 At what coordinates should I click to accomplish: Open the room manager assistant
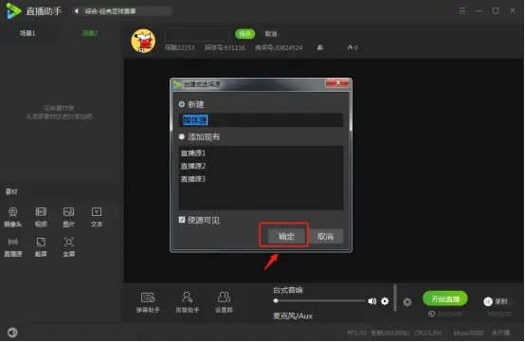coord(188,302)
